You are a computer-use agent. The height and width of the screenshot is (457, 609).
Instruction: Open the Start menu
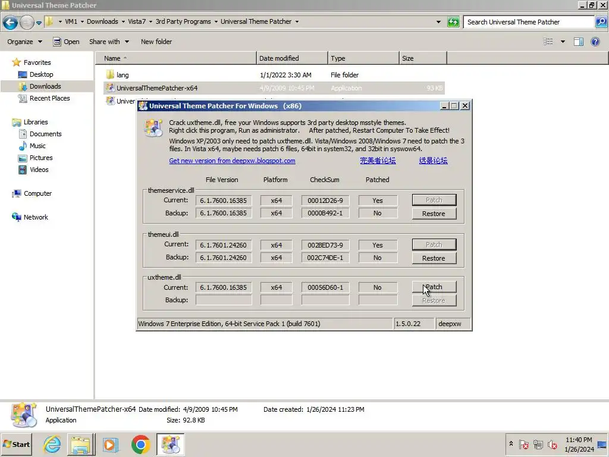click(16, 444)
